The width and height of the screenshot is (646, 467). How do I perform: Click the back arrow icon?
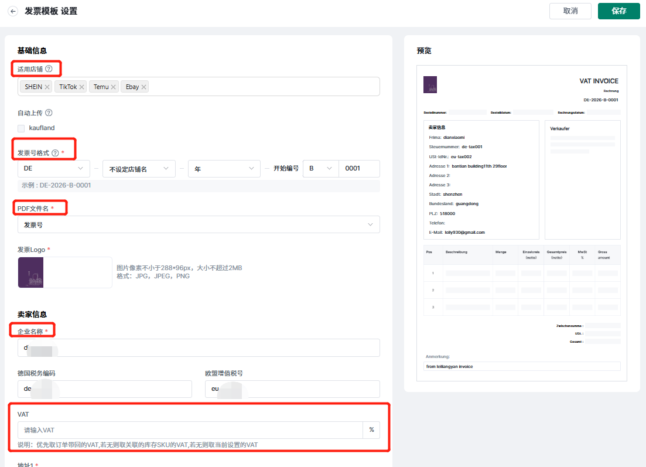[x=13, y=11]
